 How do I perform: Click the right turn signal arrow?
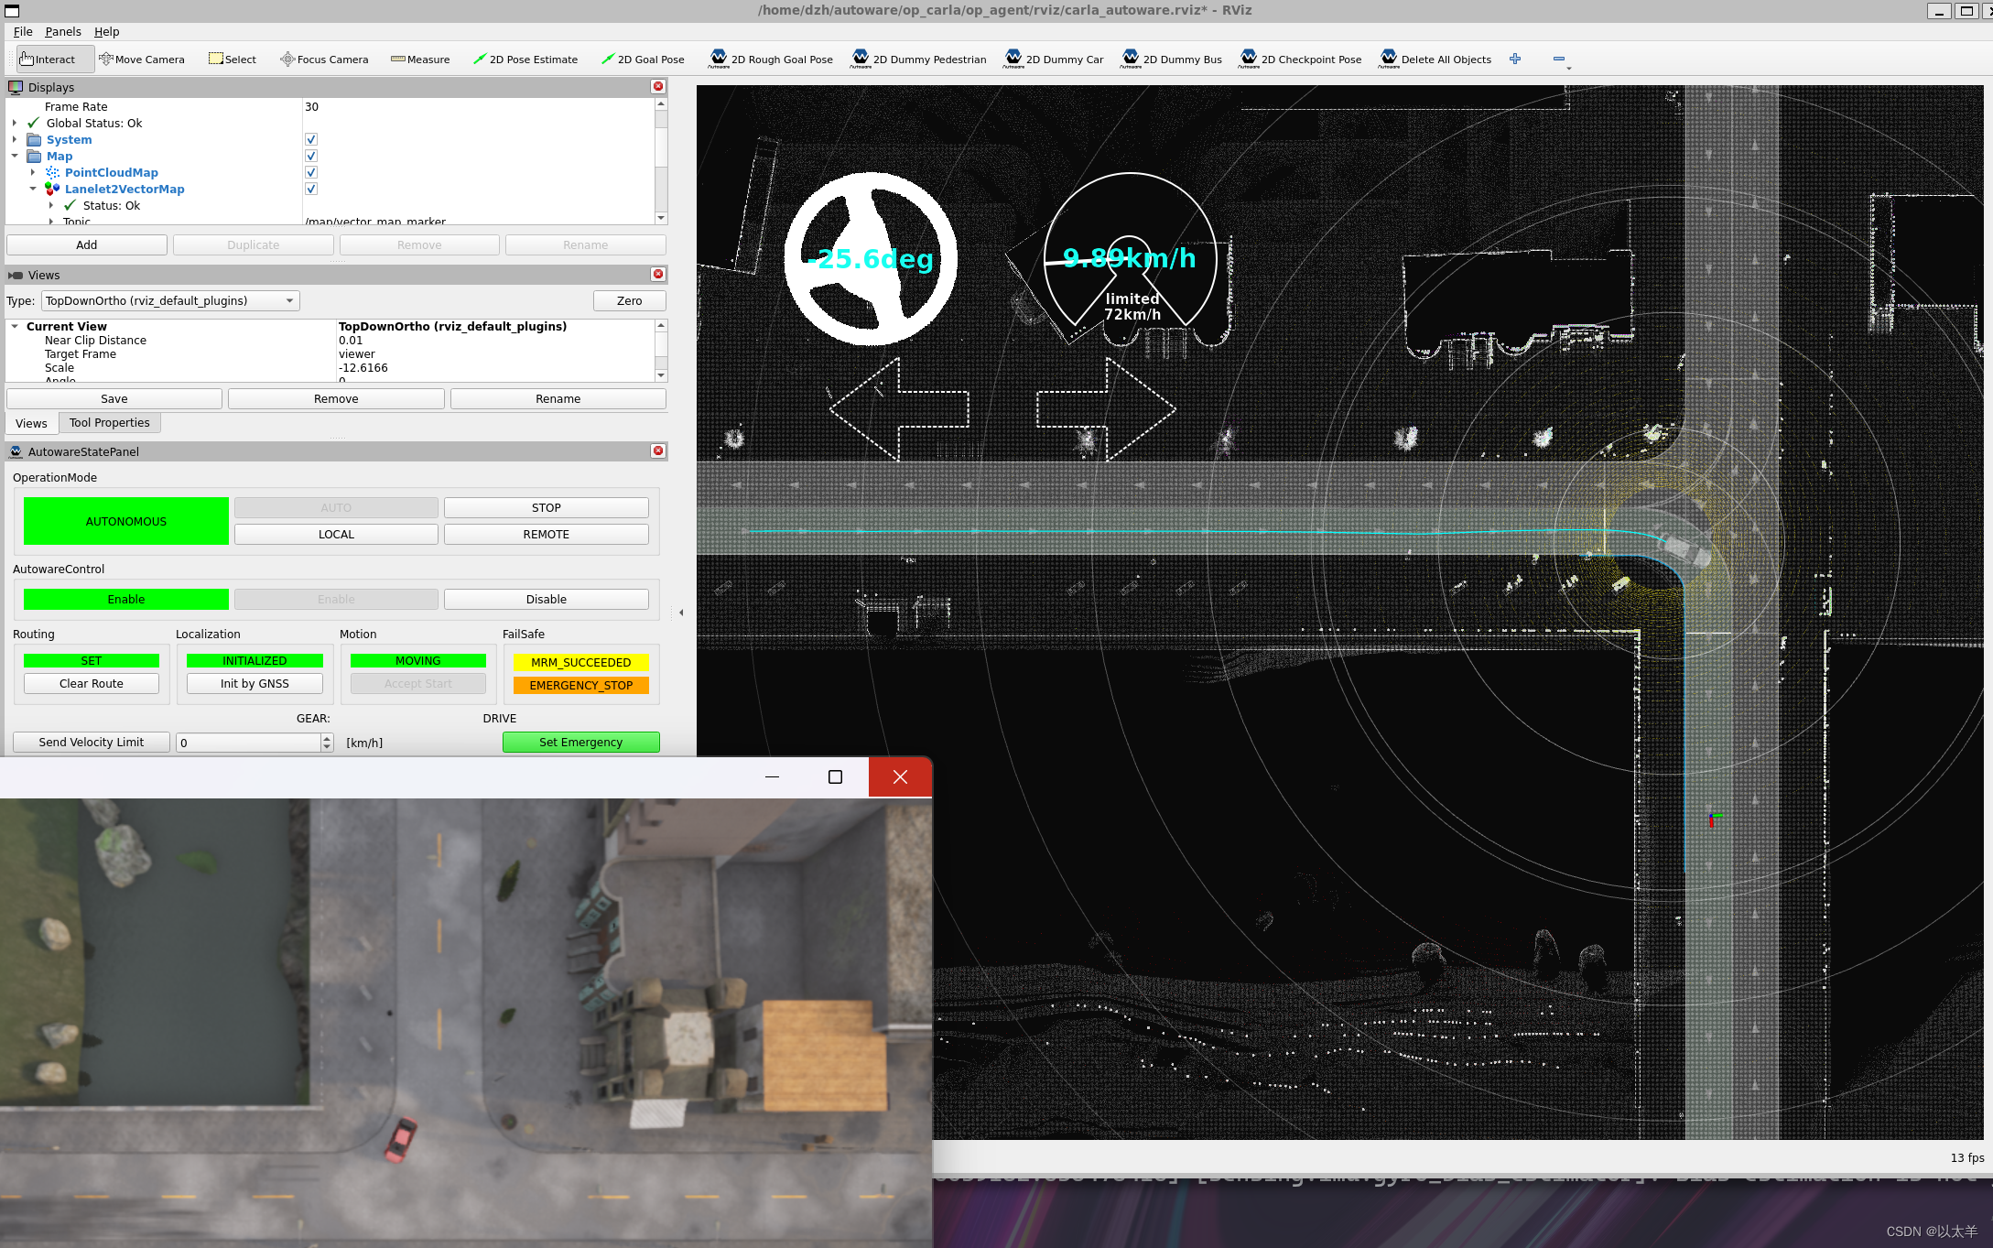(x=1106, y=409)
